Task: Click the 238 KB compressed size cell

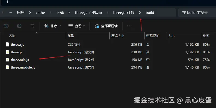Action: 137,52
